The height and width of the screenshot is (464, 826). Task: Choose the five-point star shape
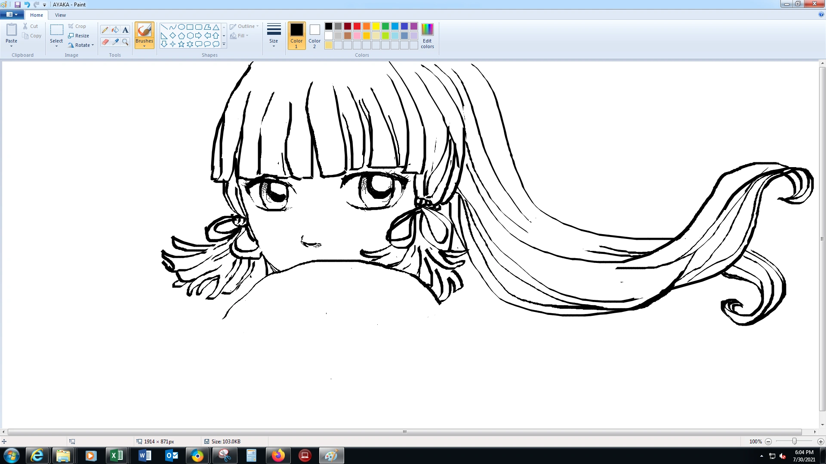(181, 44)
